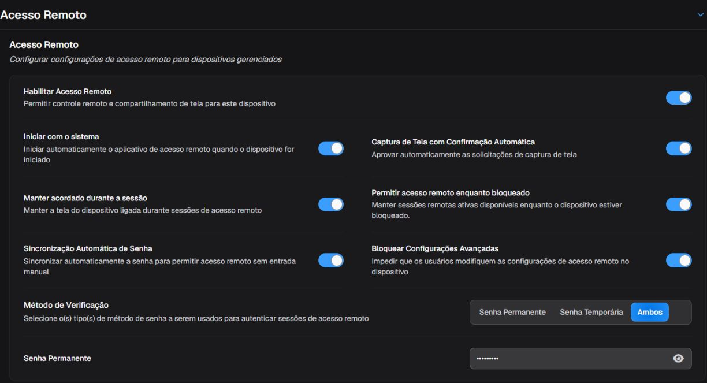Image resolution: width=707 pixels, height=383 pixels.
Task: Click Captura de Tela com Confirmação Automática label
Action: 453,142
